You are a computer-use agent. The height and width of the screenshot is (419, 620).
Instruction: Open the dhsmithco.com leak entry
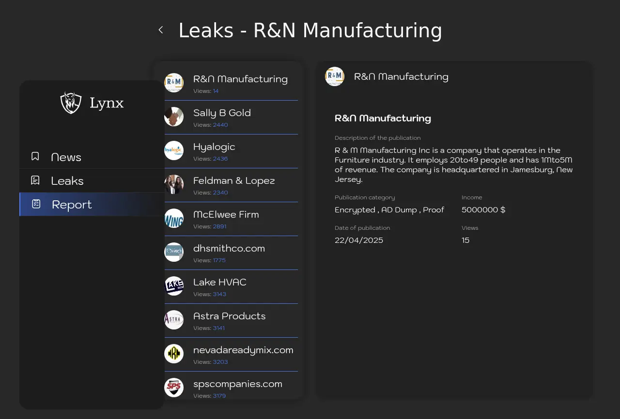[229, 248]
